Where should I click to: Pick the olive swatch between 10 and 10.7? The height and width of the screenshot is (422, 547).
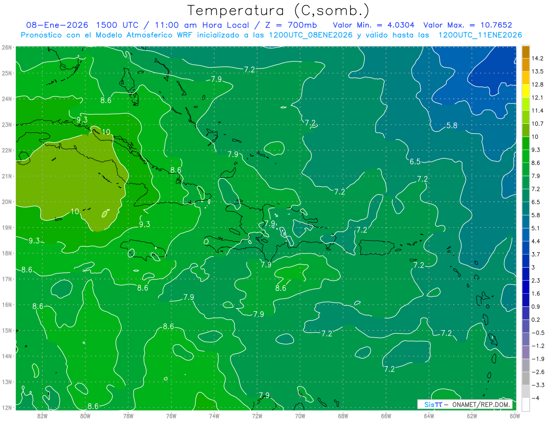coord(526,130)
